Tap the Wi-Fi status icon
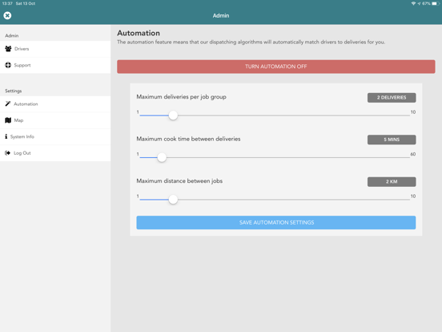442x332 pixels. (413, 3)
